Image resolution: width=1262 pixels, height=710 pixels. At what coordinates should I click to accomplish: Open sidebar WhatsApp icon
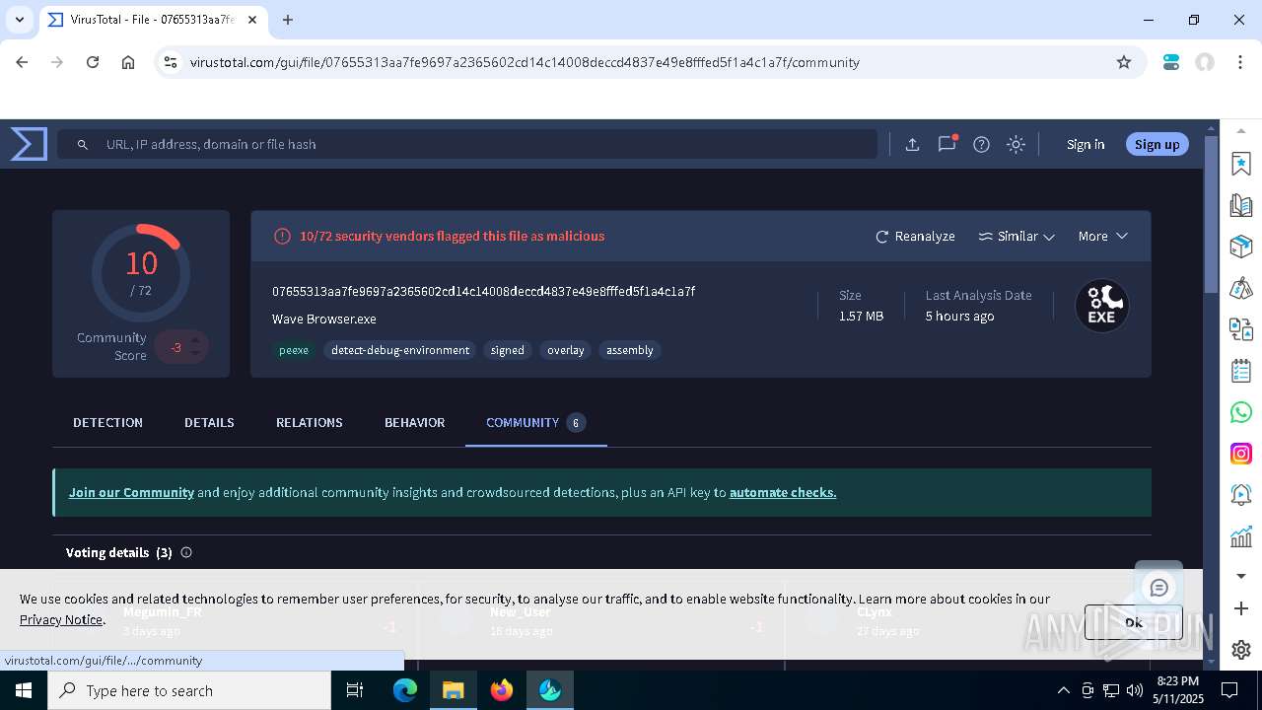pos(1241,412)
